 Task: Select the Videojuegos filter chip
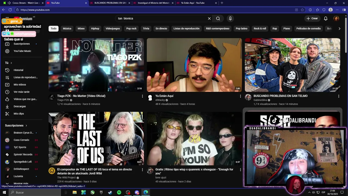pyautogui.click(x=113, y=29)
